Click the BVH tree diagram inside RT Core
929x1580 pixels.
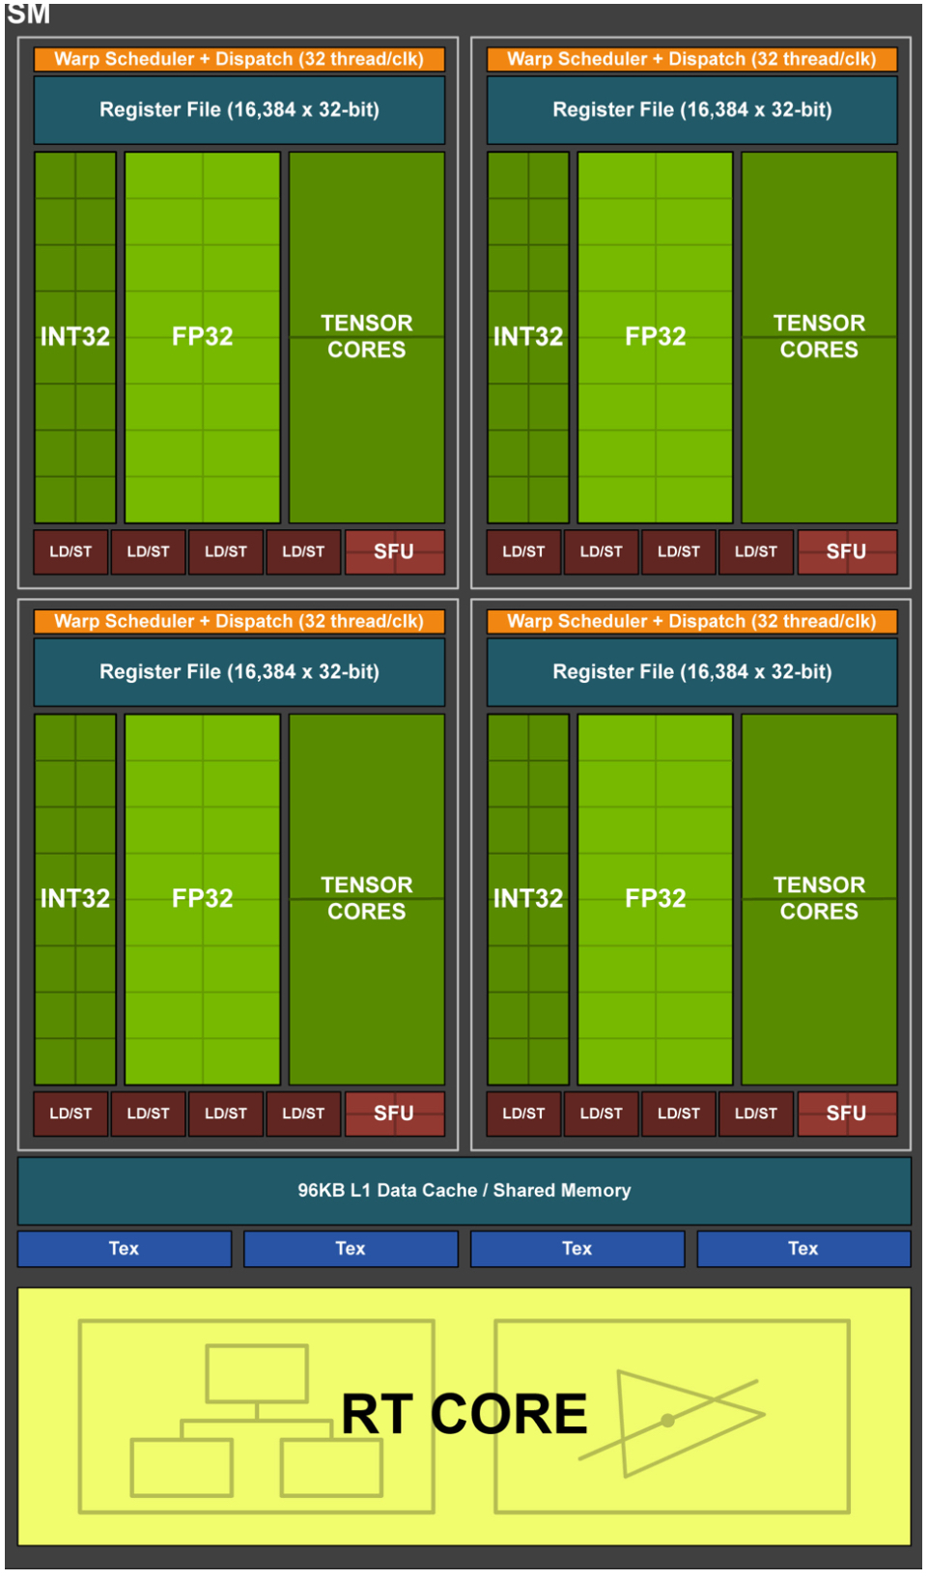click(257, 1416)
